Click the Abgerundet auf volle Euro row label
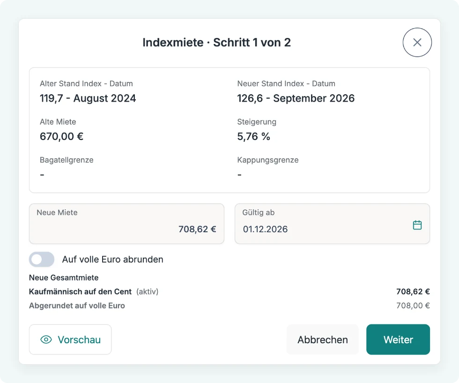Viewport: 459px width, 383px height. [77, 306]
